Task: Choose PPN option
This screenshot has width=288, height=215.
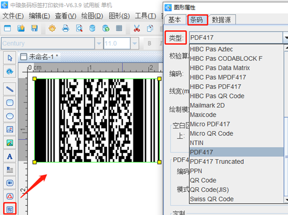Action: tap(237, 171)
